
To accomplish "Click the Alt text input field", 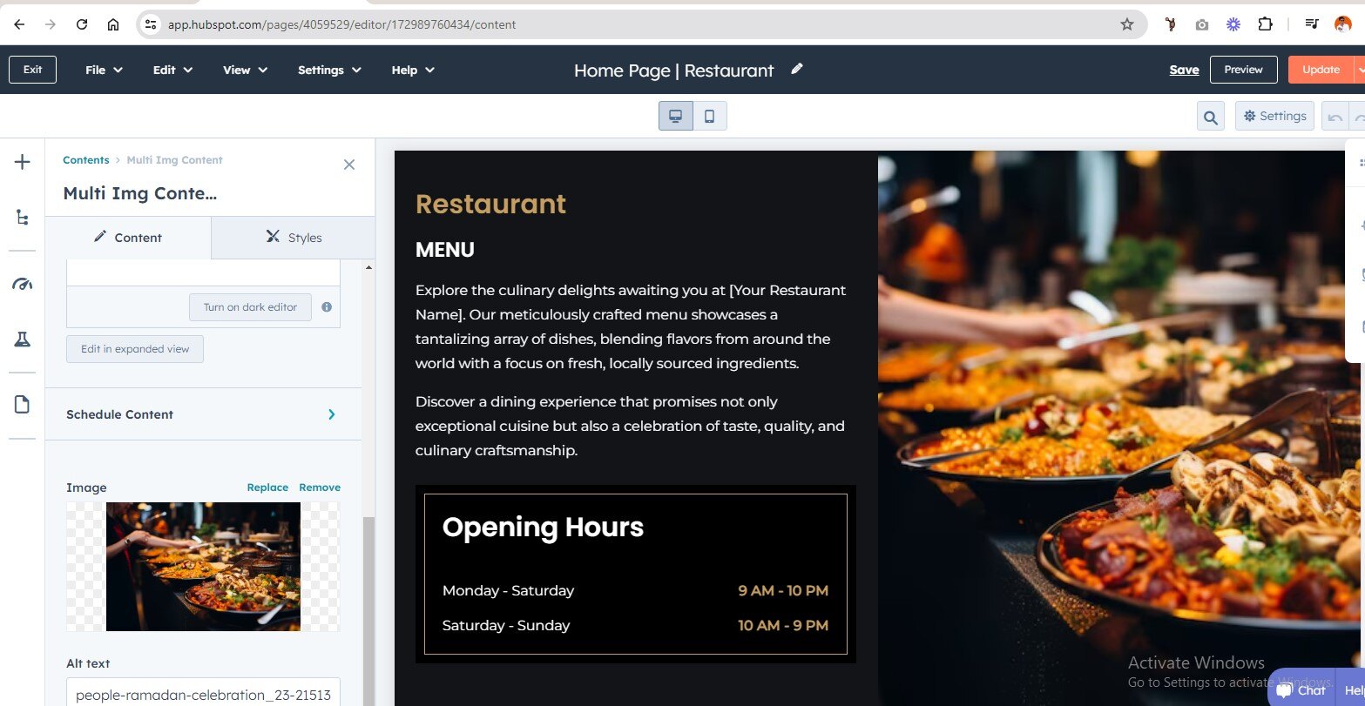I will (203, 695).
